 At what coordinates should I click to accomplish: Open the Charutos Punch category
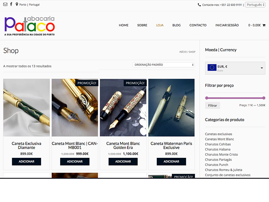(x=217, y=165)
